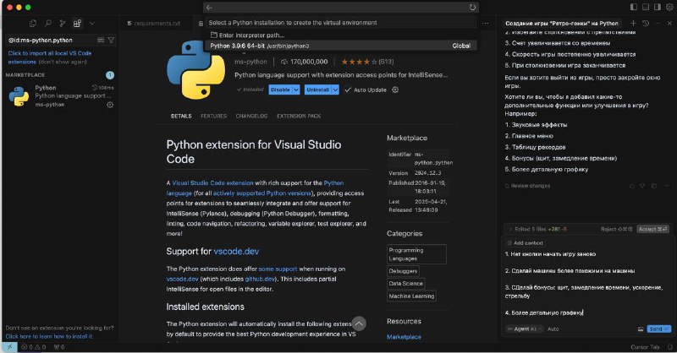Click Review changes under response
The image size is (677, 353).
(527, 186)
